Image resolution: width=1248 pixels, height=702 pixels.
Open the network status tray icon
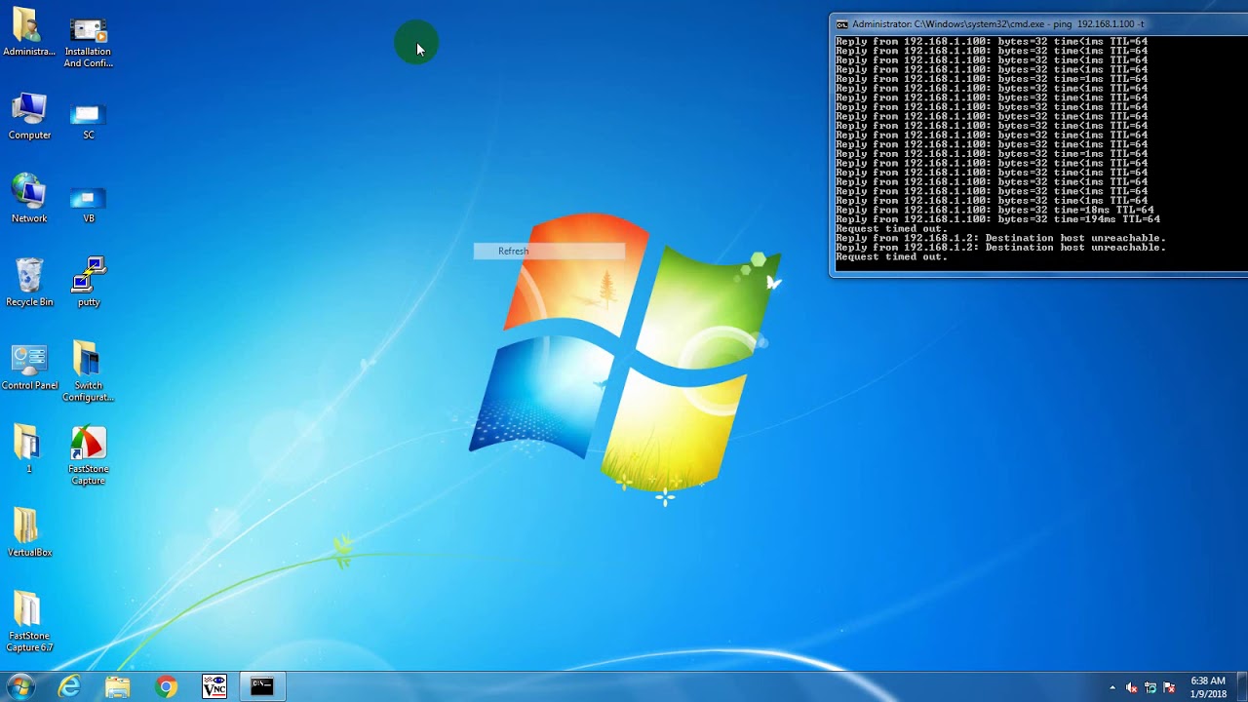click(x=1150, y=688)
